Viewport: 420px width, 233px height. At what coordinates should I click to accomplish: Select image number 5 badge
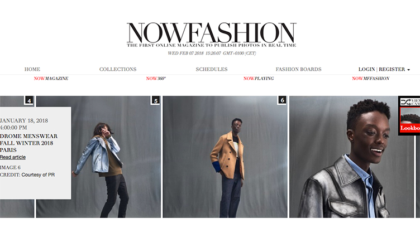156,100
